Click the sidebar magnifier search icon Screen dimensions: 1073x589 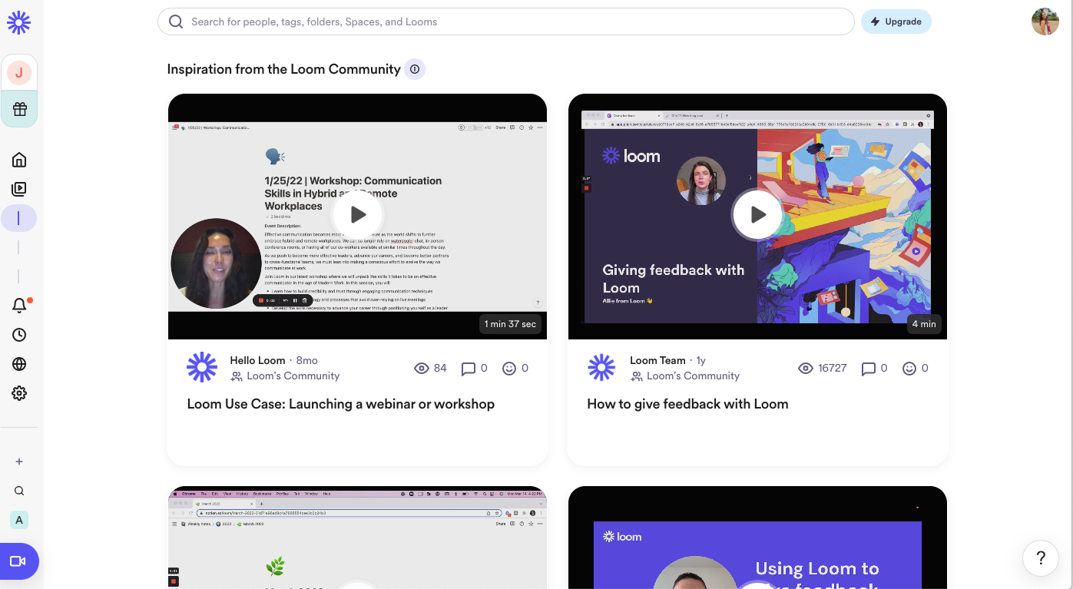[x=19, y=491]
